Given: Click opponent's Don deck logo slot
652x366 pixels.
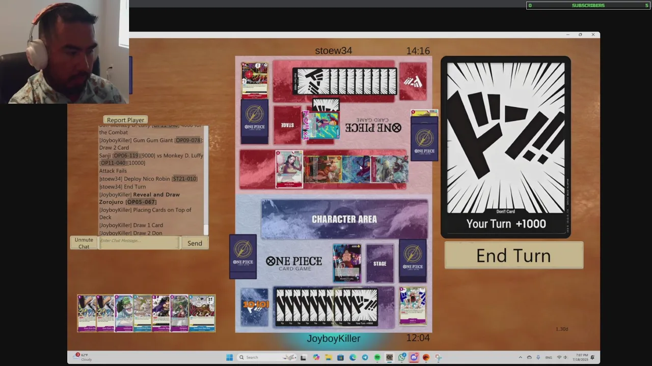Looking at the screenshot, I should [413, 81].
